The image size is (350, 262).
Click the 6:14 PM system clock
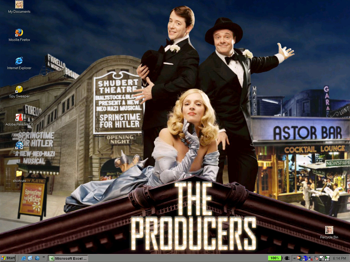[339, 258]
